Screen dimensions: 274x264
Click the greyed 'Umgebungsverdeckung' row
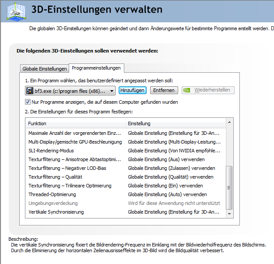pyautogui.click(x=126, y=203)
